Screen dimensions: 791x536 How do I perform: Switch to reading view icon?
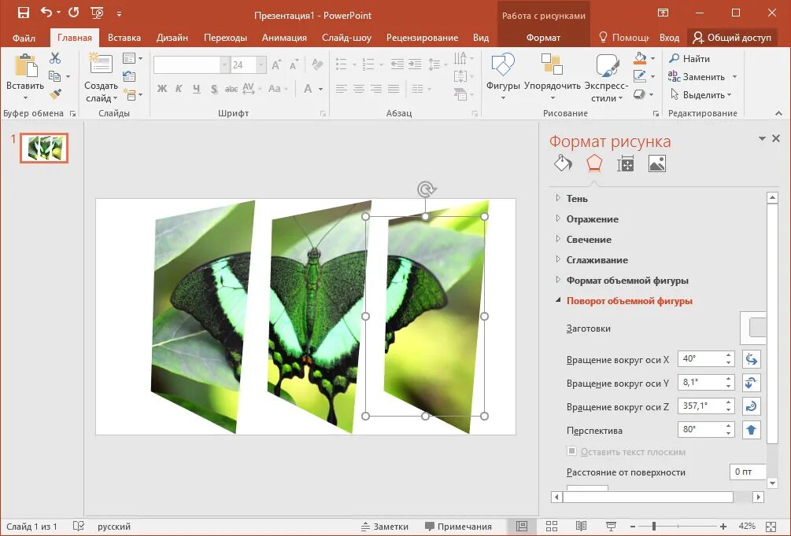(x=581, y=527)
